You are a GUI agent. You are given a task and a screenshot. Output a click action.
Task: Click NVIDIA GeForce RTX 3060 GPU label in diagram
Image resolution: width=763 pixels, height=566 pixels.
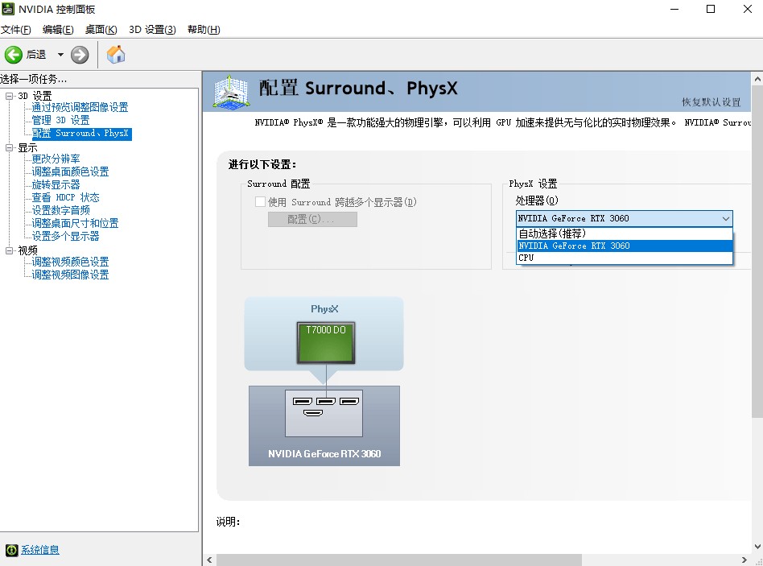coord(324,453)
